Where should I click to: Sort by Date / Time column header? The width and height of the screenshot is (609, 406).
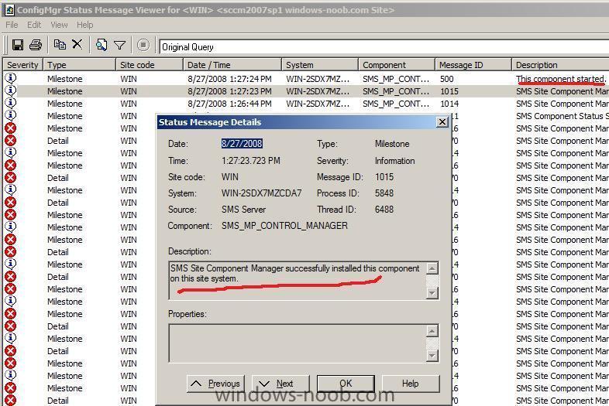click(232, 65)
